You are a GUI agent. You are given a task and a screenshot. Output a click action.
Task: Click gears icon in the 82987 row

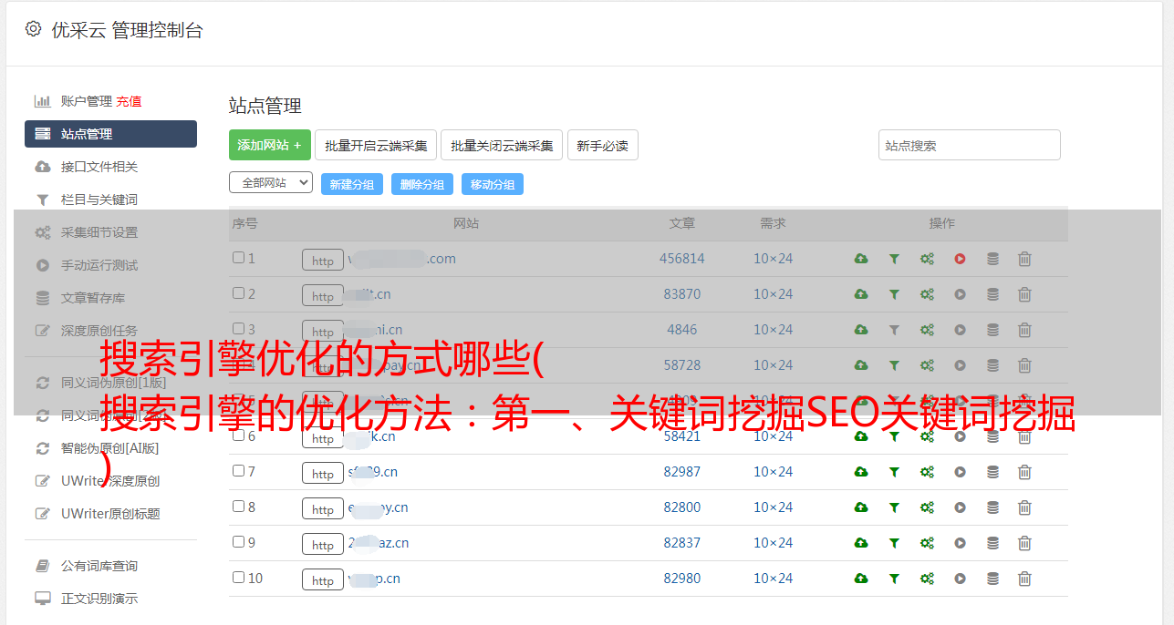click(927, 472)
